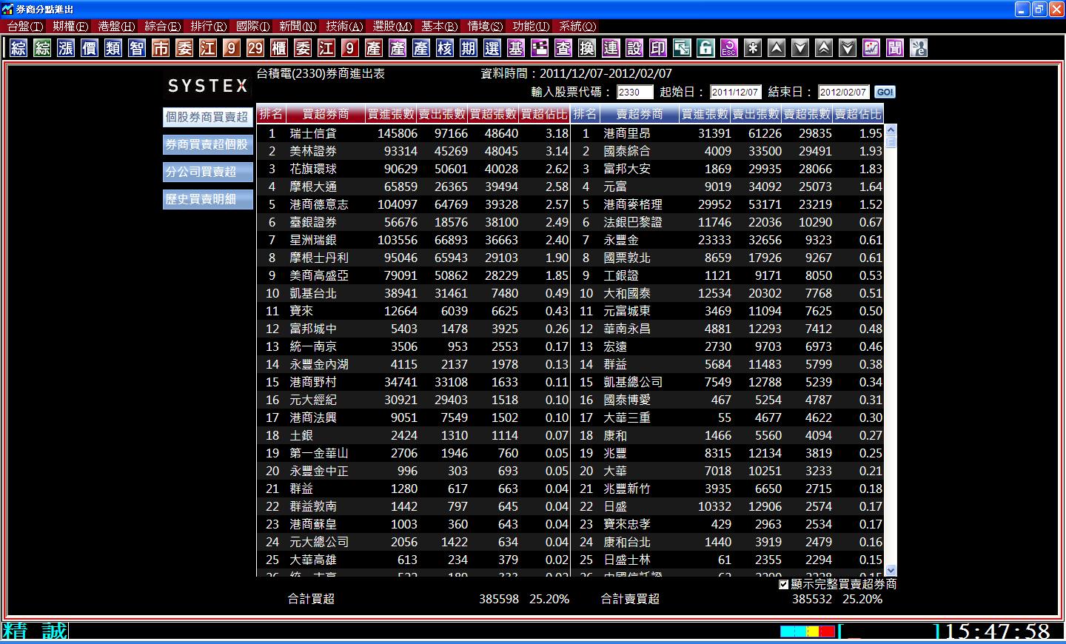
Task: Click the 起始日 start date field
Action: (x=735, y=92)
